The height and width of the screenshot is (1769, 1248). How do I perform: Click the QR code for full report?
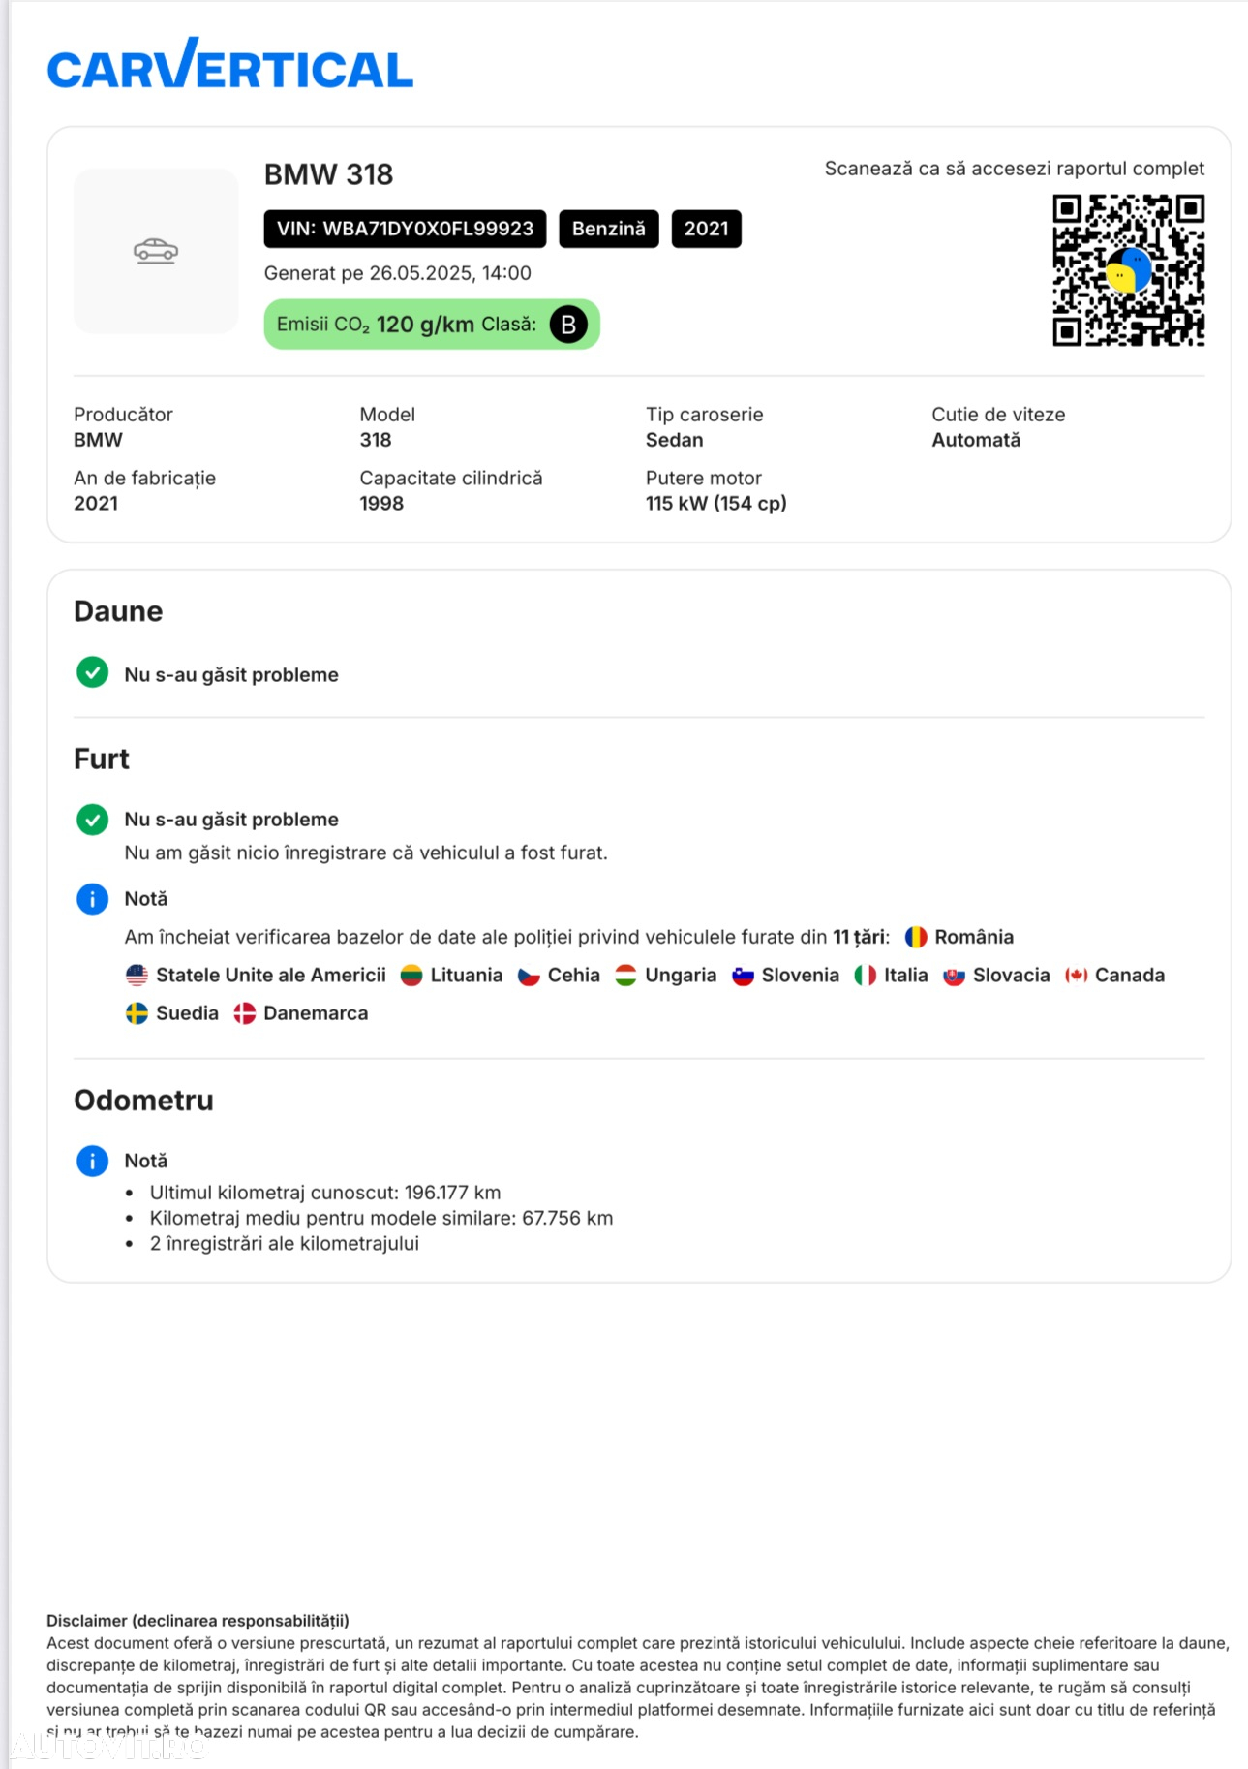pyautogui.click(x=1129, y=270)
